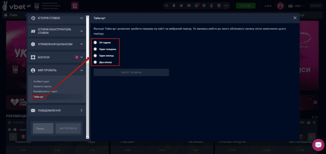The height and width of the screenshot is (154, 326).
Task: Click the Управління балансом coin icon
Action: (33, 44)
